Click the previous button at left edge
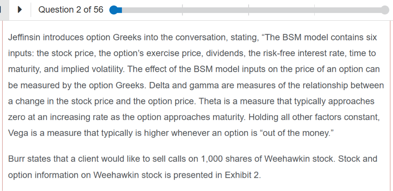This screenshot has height=191, width=393. click(x=2, y=10)
